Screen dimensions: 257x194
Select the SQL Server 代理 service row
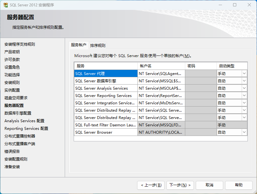[106, 73]
